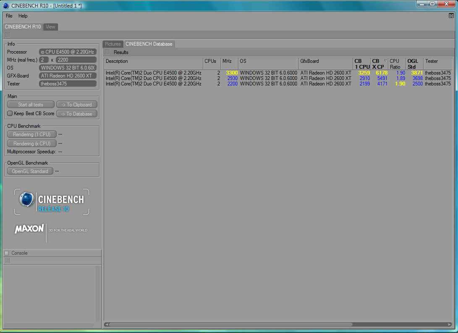Click the CINEBENCH app icon in title bar
The image size is (458, 333).
6,5
